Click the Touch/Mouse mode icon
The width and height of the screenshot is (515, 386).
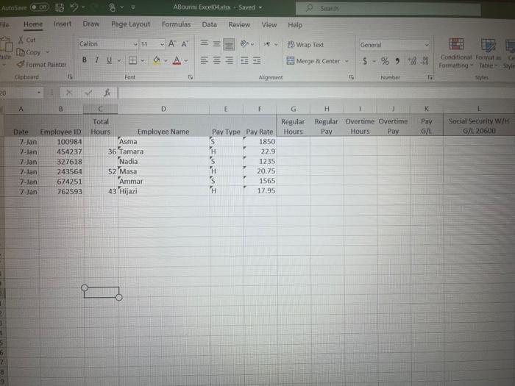(113, 7)
